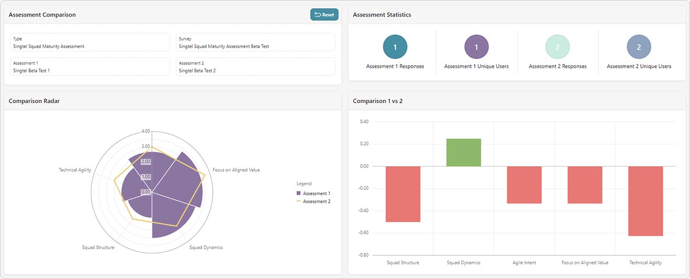Click the green Squad Dynamics bar
Image resolution: width=690 pixels, height=279 pixels.
(463, 153)
